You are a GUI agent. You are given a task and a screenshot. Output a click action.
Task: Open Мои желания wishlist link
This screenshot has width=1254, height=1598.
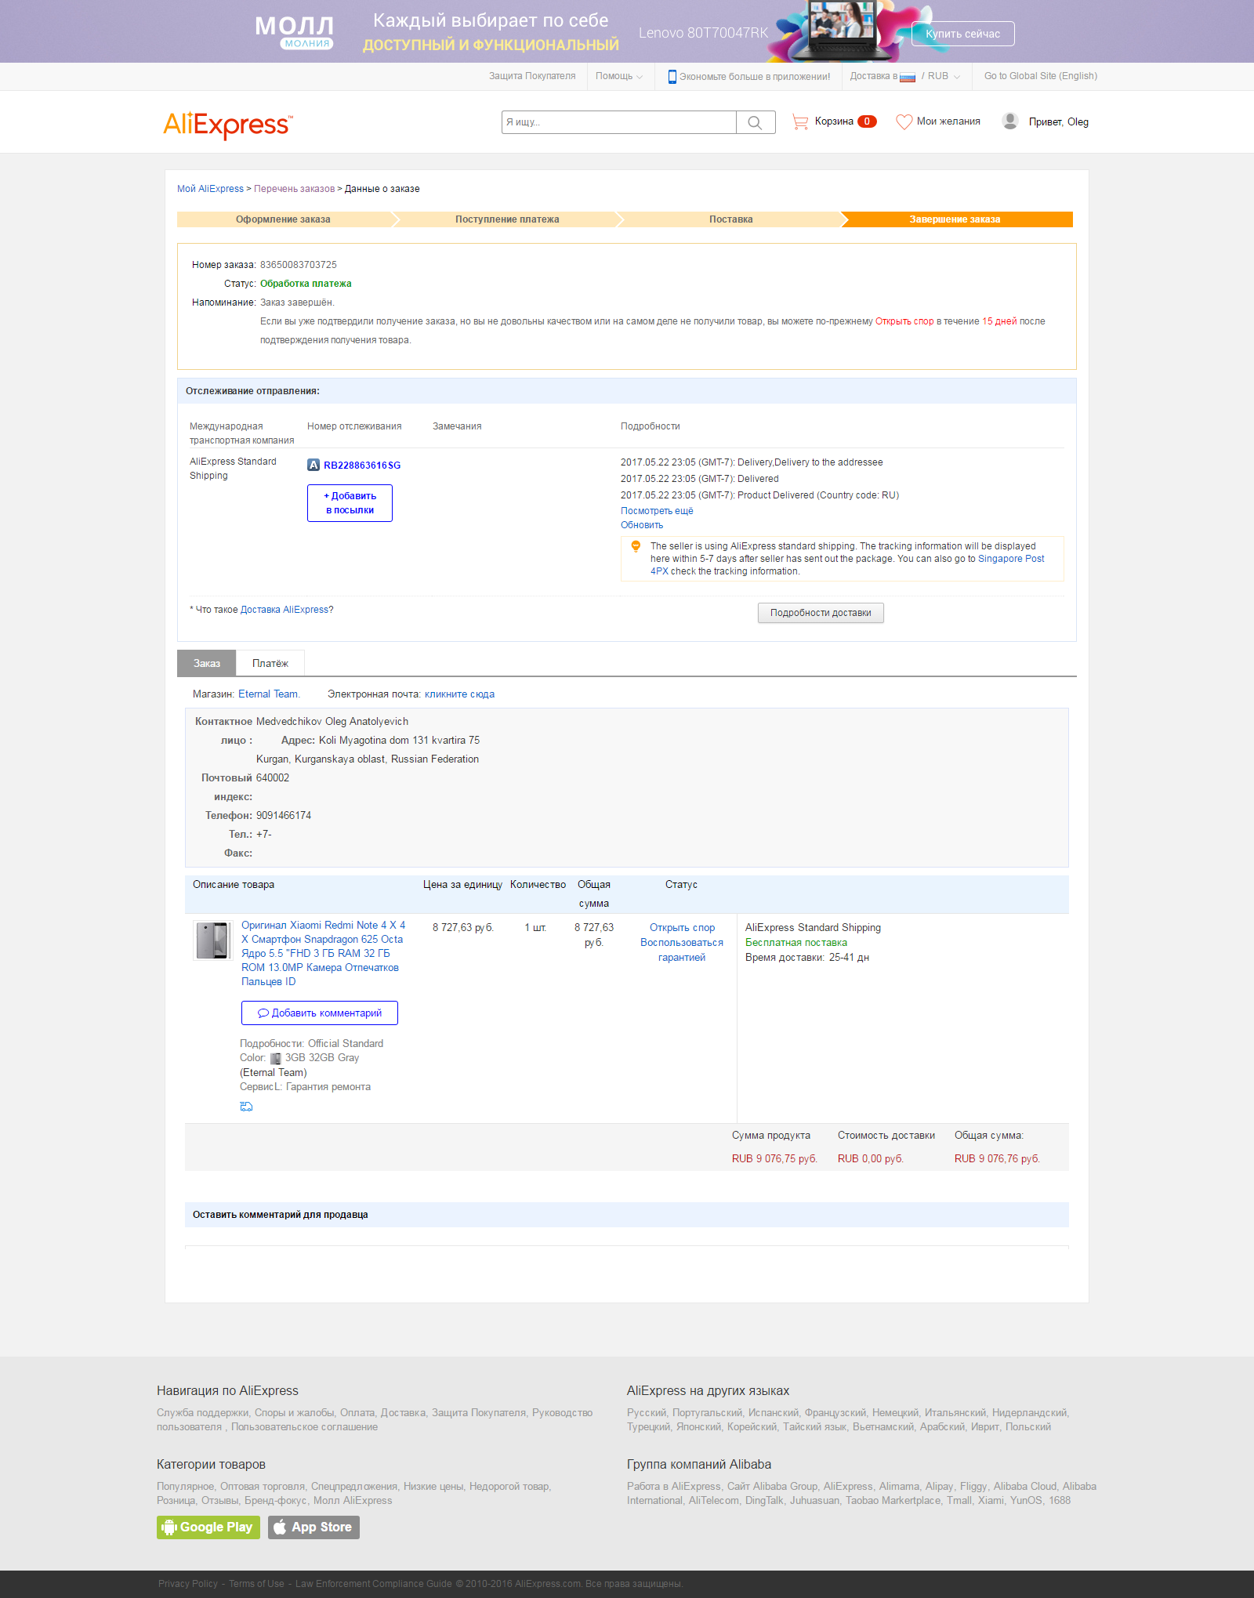948,121
